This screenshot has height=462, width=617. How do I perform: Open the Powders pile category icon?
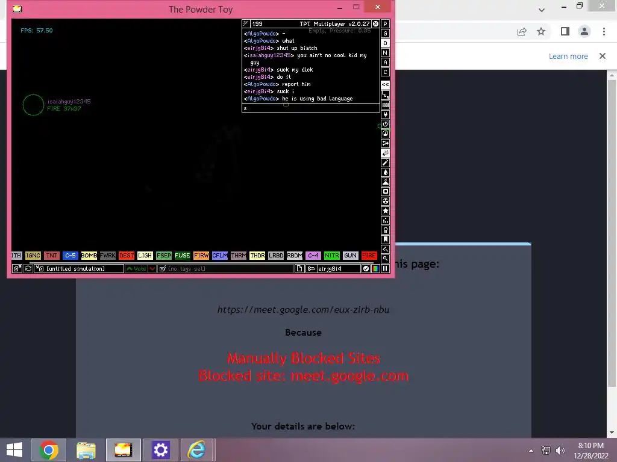point(385,182)
